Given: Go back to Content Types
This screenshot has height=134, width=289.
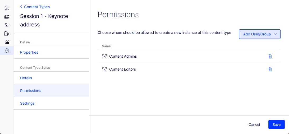Looking at the screenshot, I should (35, 7).
